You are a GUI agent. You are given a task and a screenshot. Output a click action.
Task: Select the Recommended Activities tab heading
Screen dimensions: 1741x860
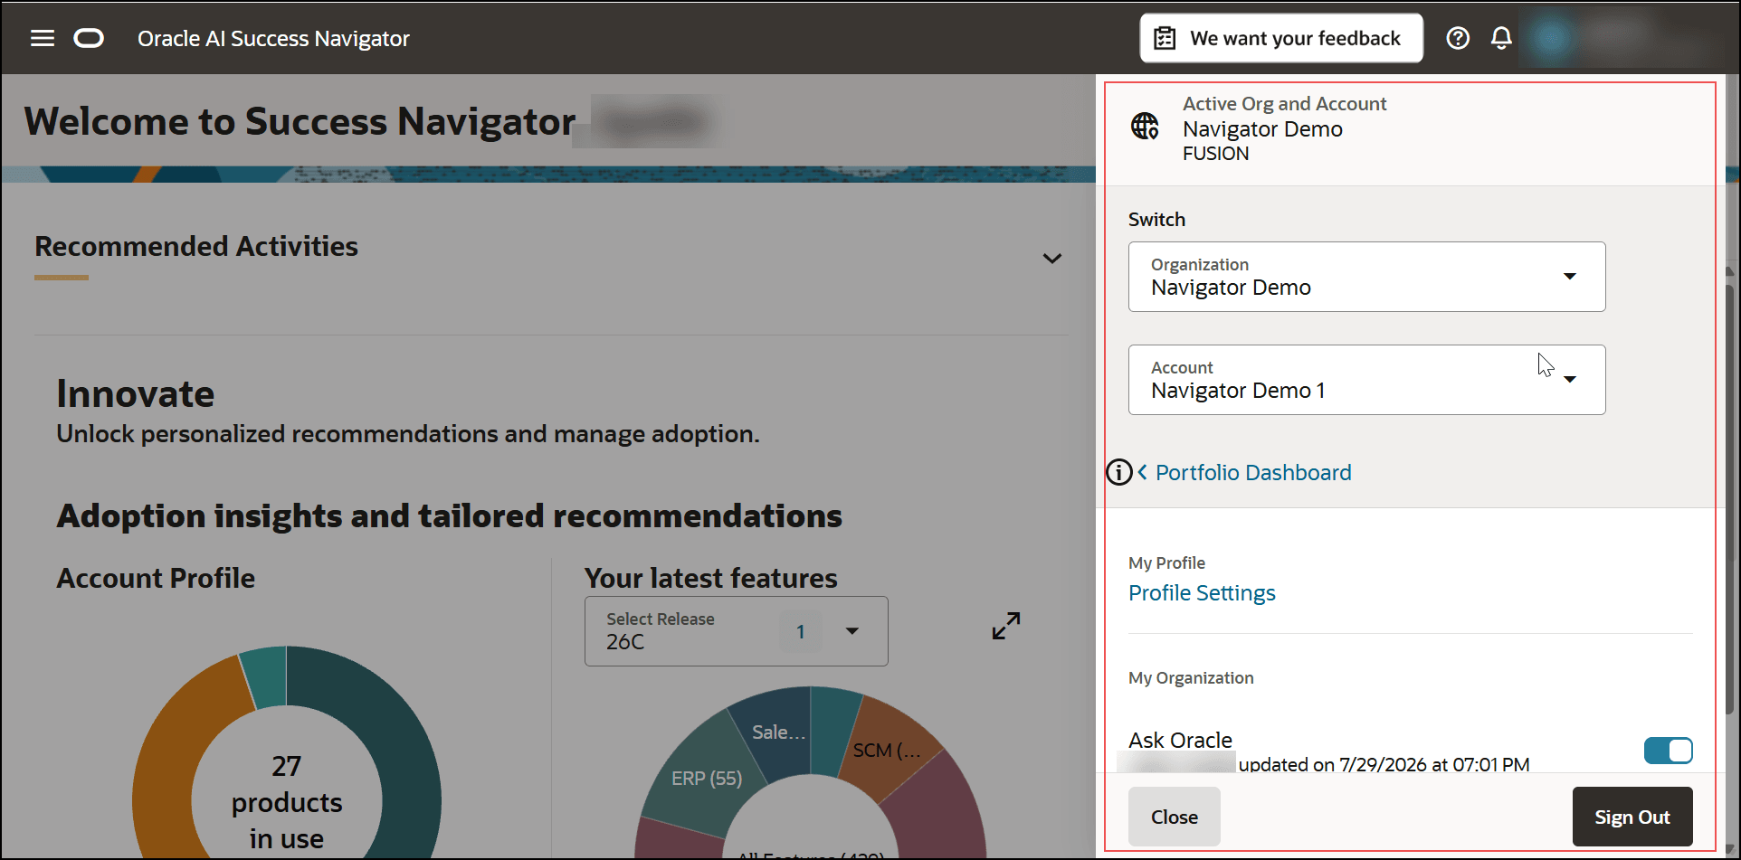tap(196, 246)
